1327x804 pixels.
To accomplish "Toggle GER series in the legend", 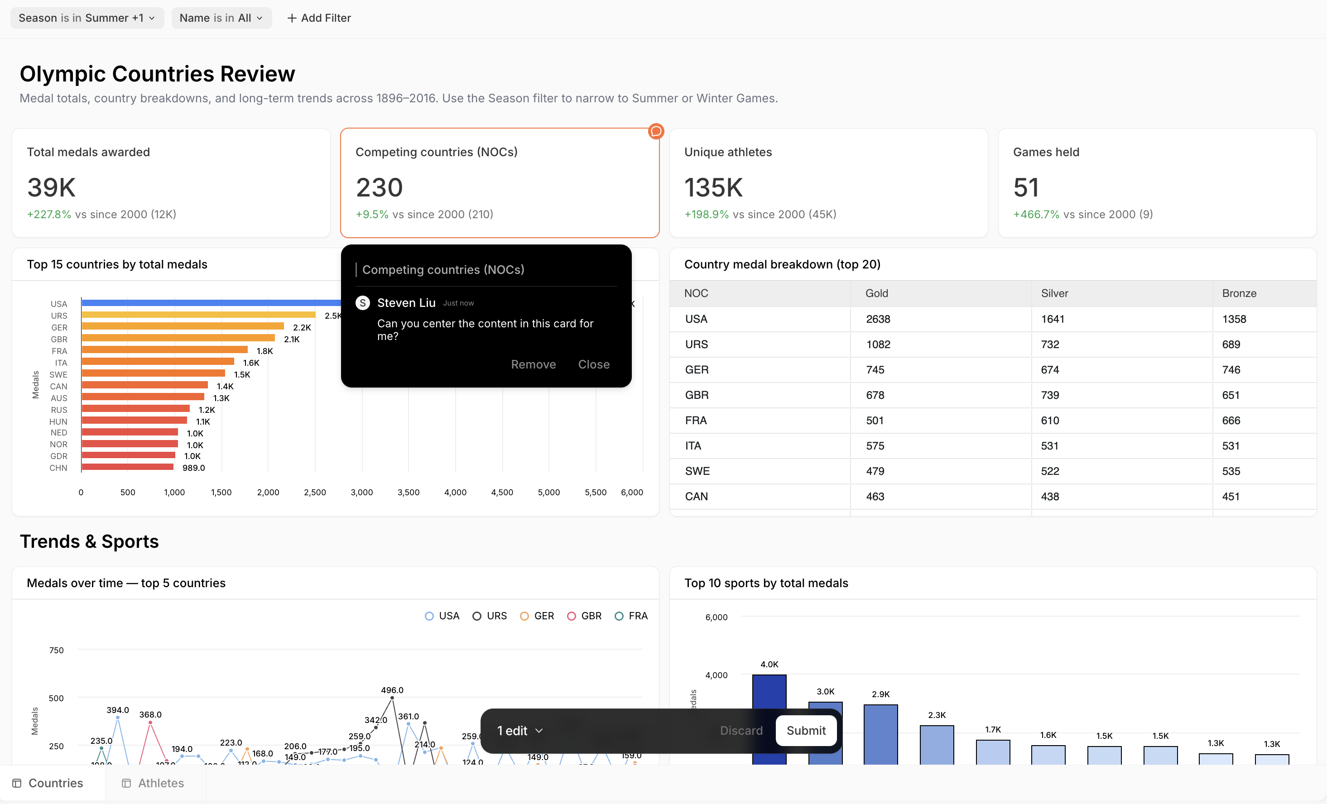I will (536, 616).
